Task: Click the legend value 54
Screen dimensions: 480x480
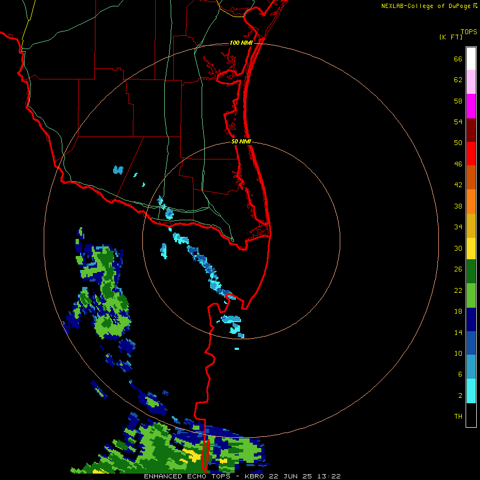Action: 458,122
